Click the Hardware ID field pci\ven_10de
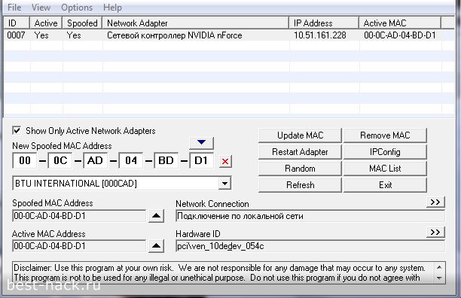Image resolution: width=461 pixels, height=298 pixels. tap(310, 246)
